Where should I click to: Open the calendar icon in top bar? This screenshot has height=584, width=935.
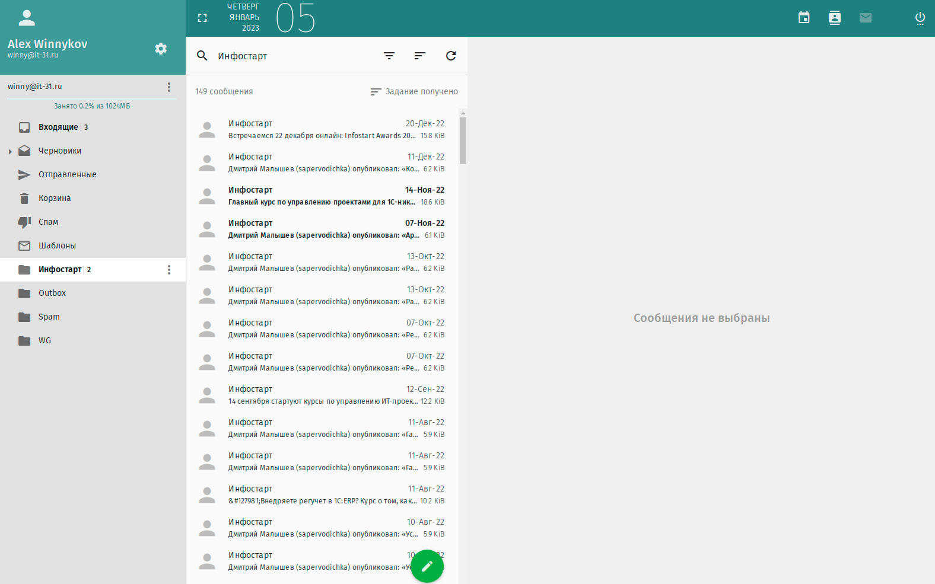[x=804, y=18]
